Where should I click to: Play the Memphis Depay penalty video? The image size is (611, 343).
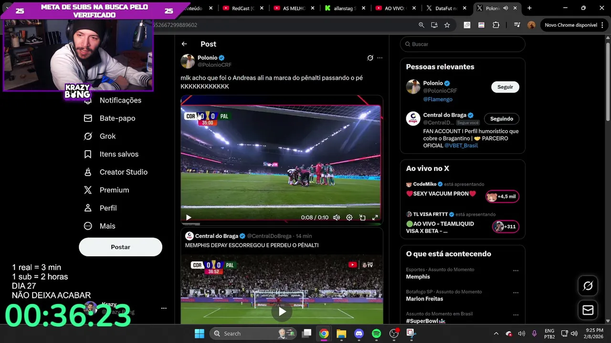click(282, 312)
